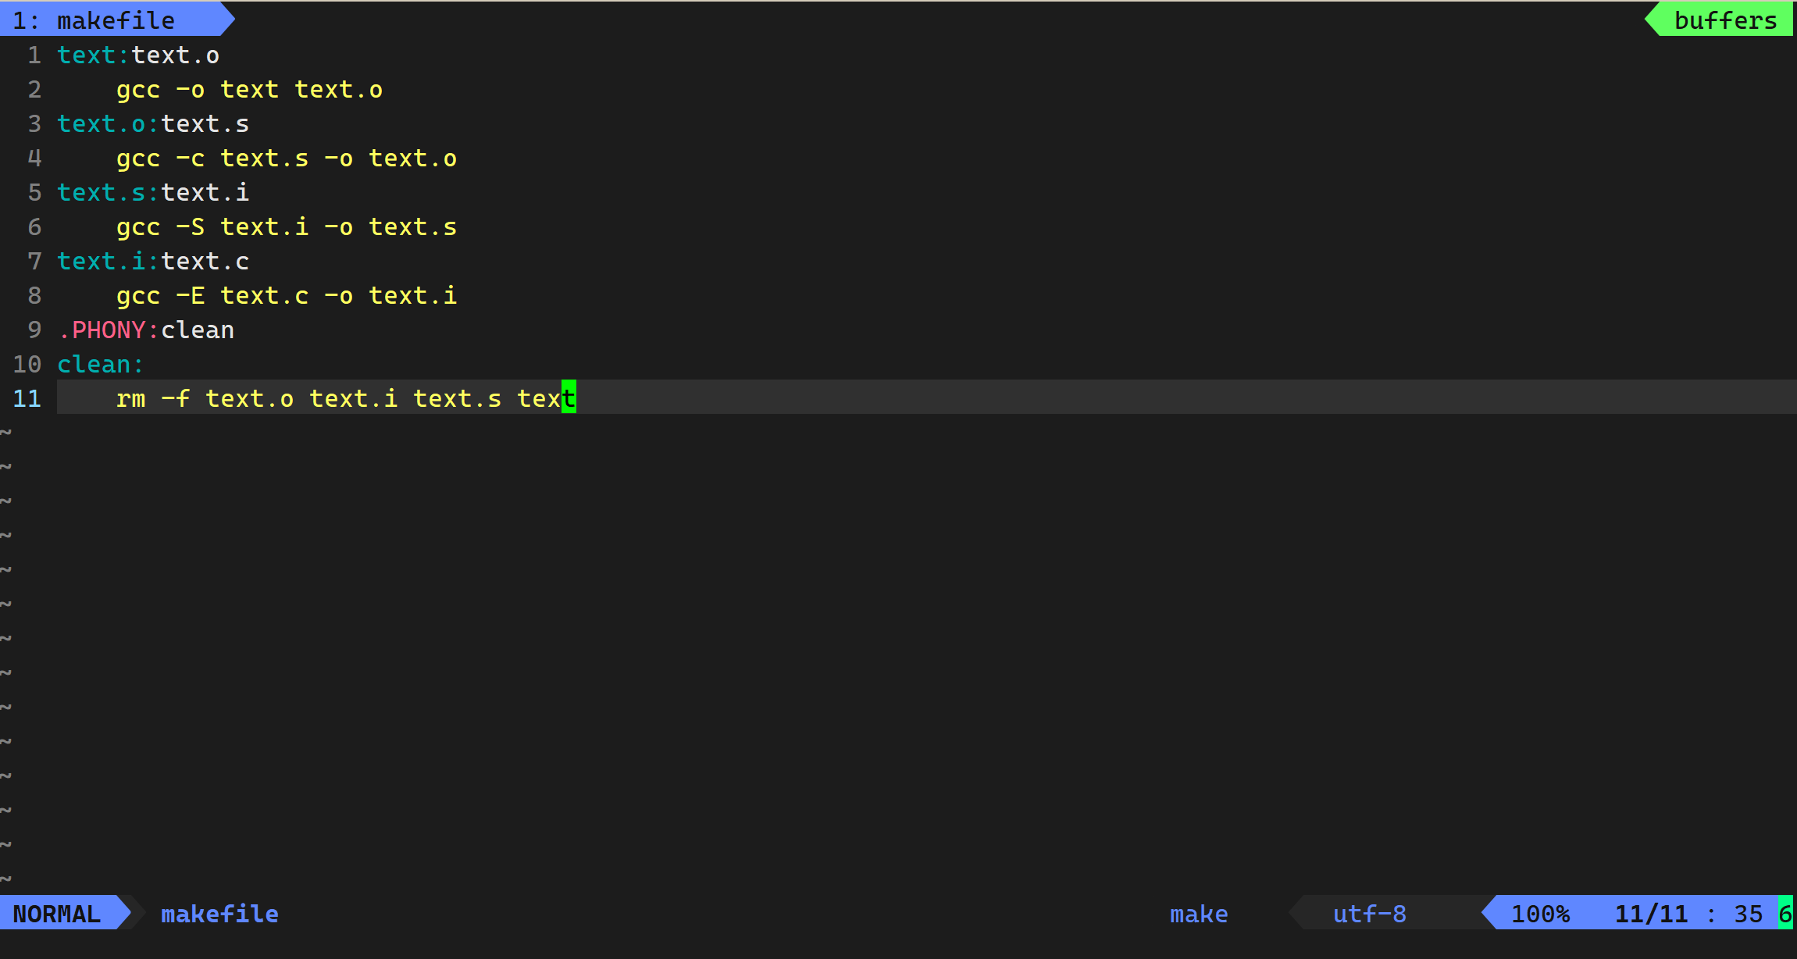
Task: Click line number 1 in gutter
Action: [34, 55]
